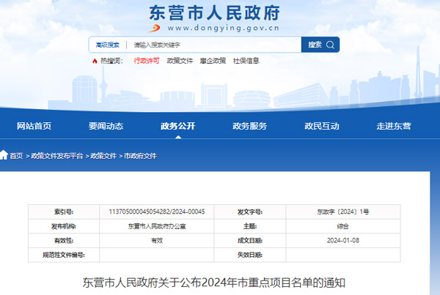Viewport: 440px width, 295px height.
Task: Open 政策文件发布平台 breadcrumb link
Action: (57, 156)
